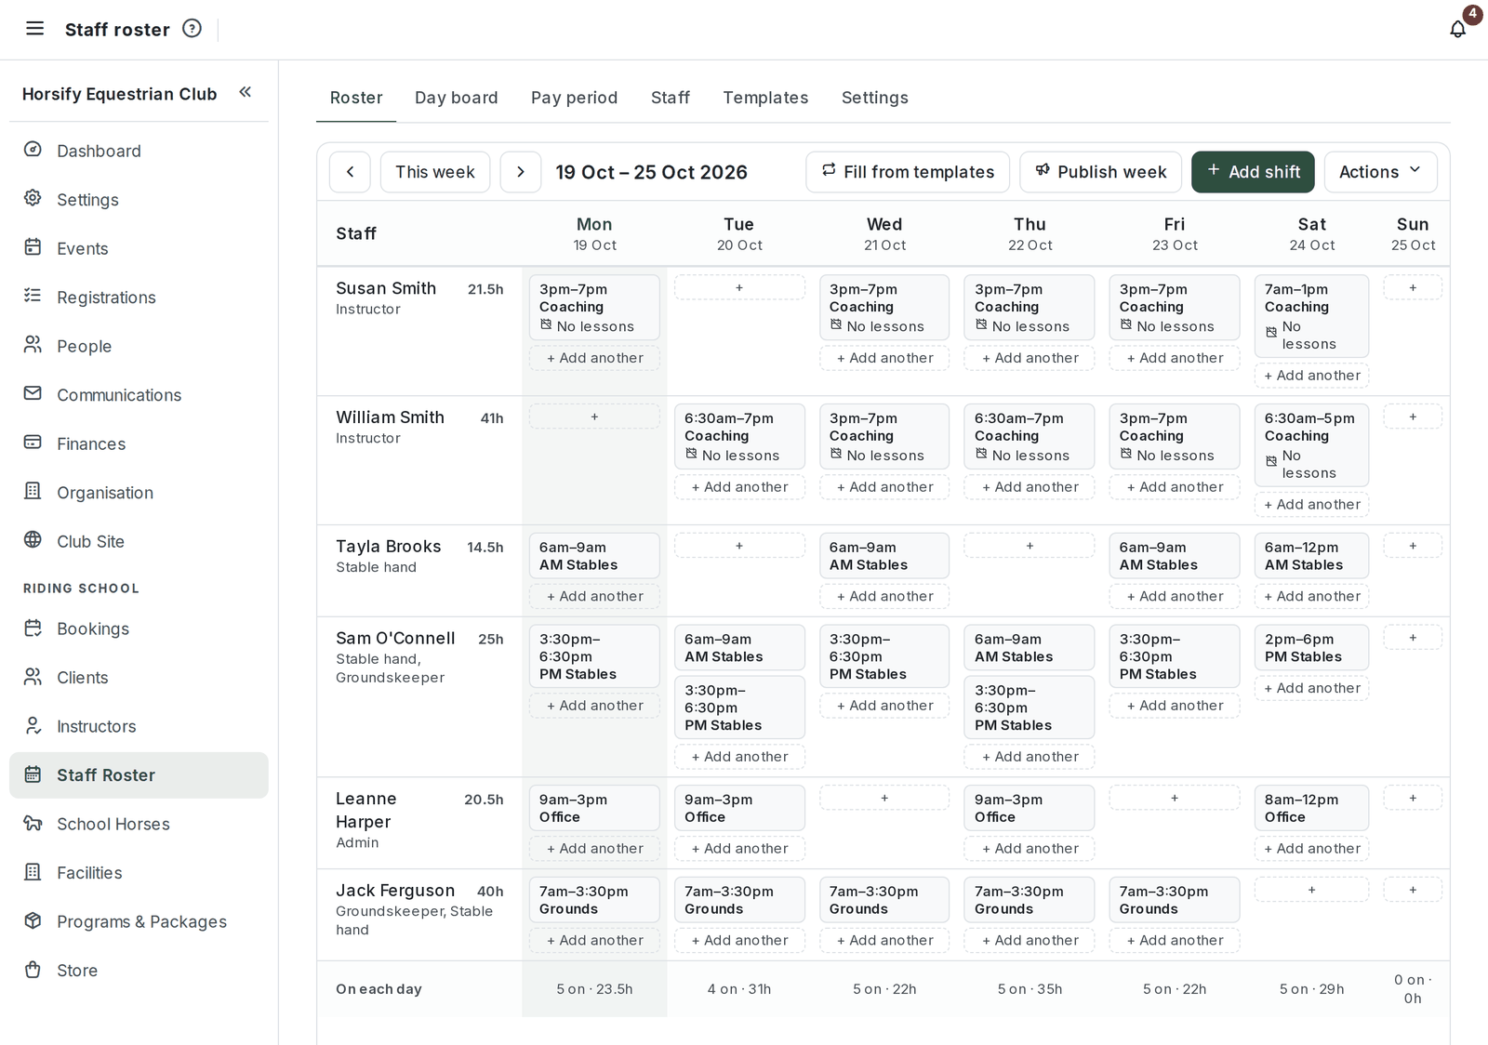Click the Club Site globe icon
The image size is (1488, 1045).
click(x=33, y=540)
